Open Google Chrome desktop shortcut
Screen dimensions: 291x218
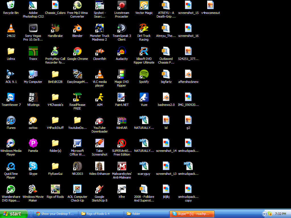(77, 51)
